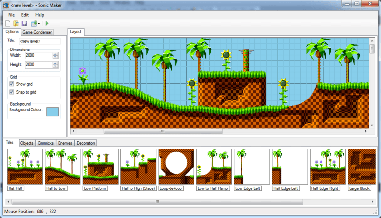
Task: Click the Sonic Maker app icon in title bar
Action: click(6, 5)
